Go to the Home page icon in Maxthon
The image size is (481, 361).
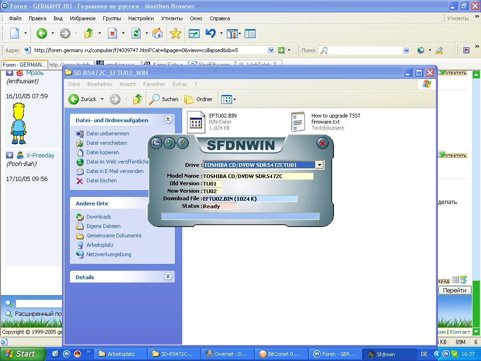[157, 33]
